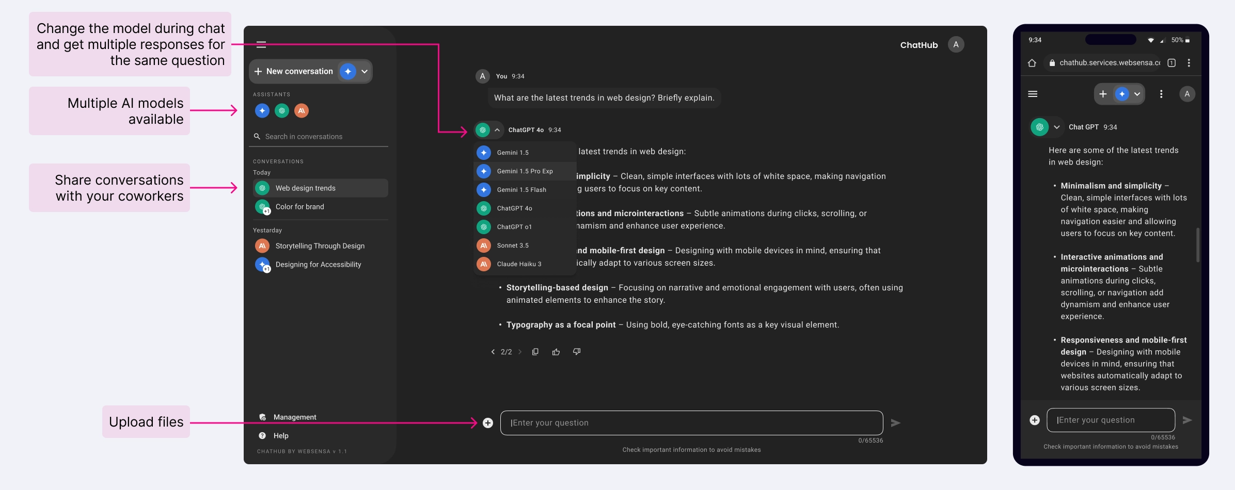This screenshot has height=490, width=1235.
Task: Open the Storytelling Through Design conversation
Action: [x=320, y=246]
